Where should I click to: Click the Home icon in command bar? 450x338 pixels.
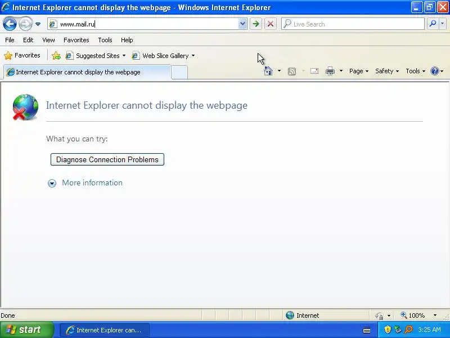tap(268, 71)
